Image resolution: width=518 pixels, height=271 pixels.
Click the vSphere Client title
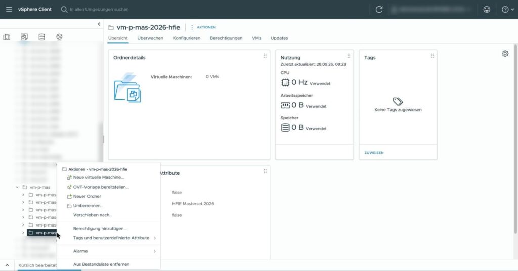point(35,9)
